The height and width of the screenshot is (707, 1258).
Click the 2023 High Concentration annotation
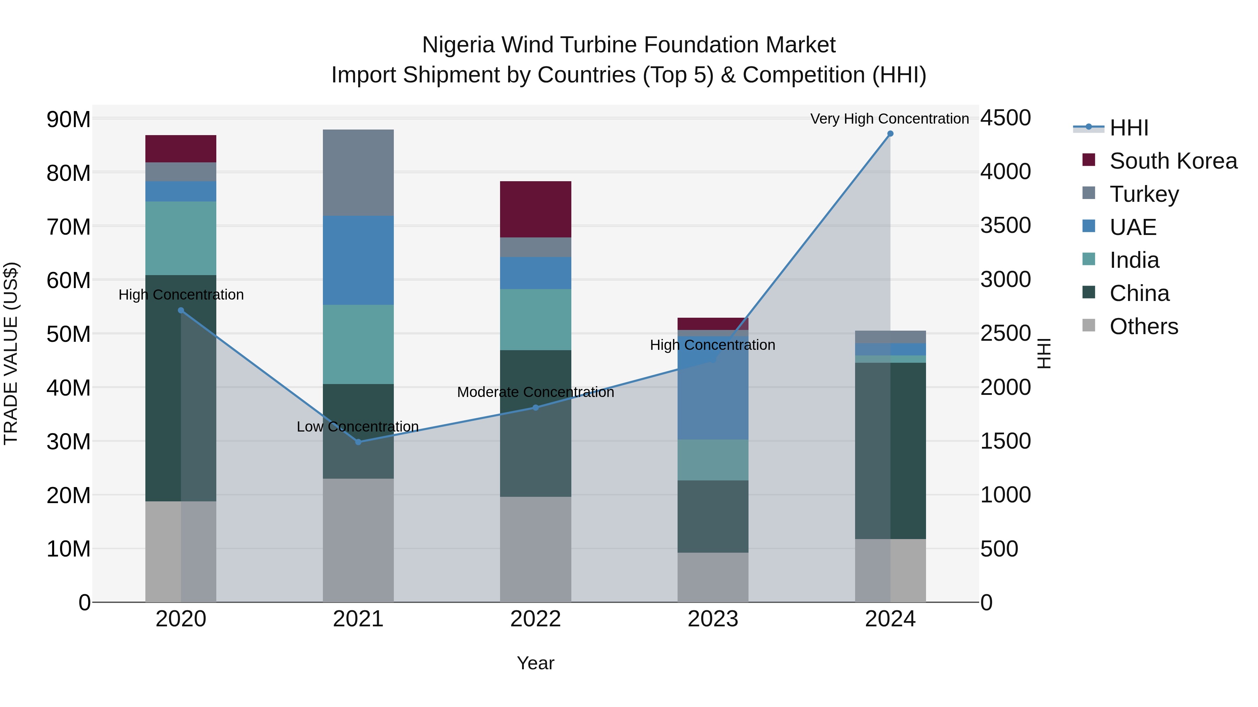point(713,345)
